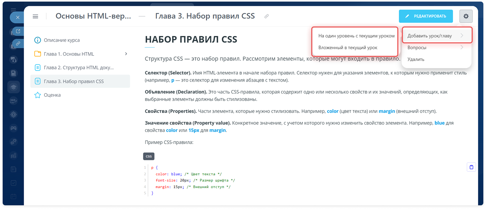Image resolution: width=486 pixels, height=209 pixels.
Task: Open the course in a new window
Action: click(18, 31)
